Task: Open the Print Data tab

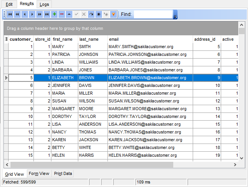Action: pos(62,173)
